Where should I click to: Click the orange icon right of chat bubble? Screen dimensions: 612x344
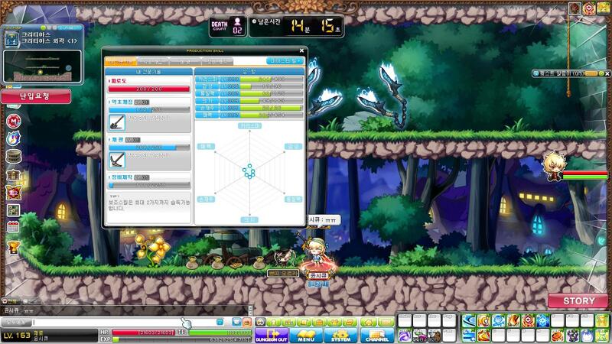click(247, 322)
